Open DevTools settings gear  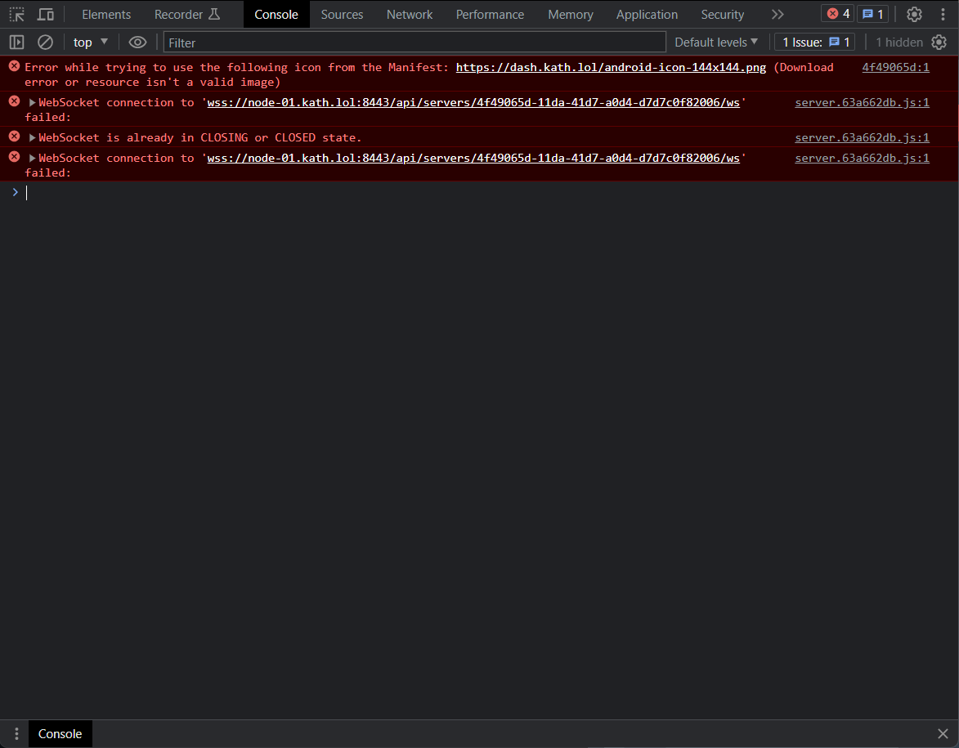[x=914, y=14]
